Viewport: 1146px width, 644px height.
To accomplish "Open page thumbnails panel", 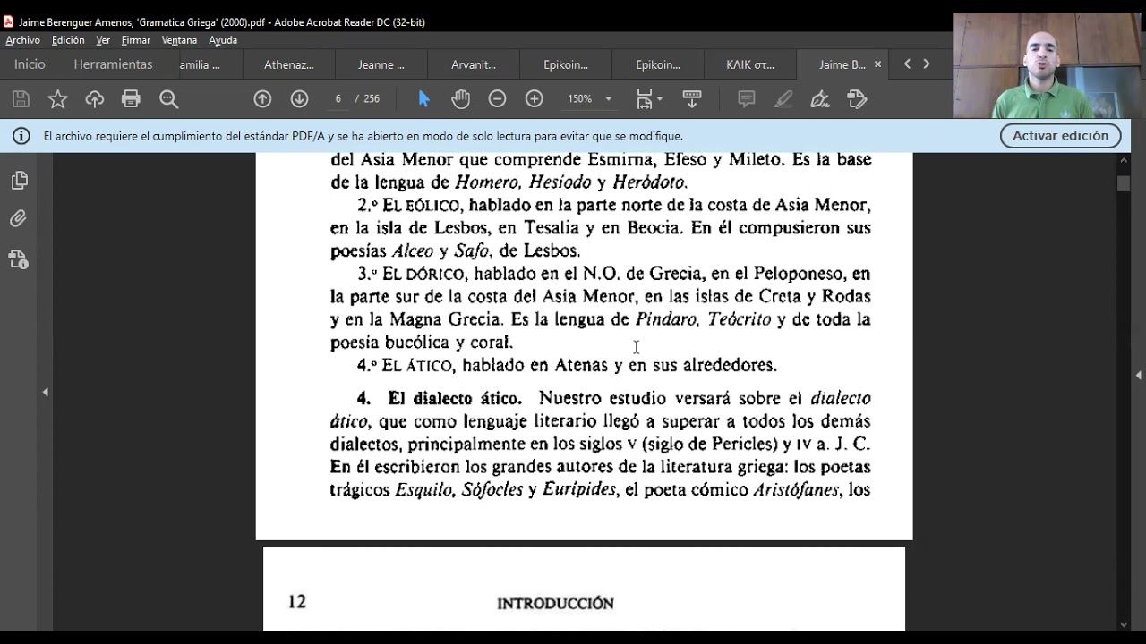I will (x=19, y=181).
